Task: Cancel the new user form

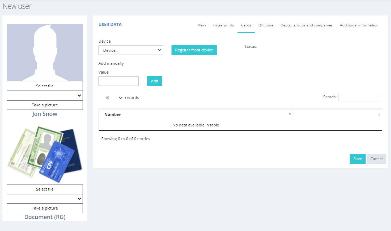Action: pyautogui.click(x=376, y=159)
